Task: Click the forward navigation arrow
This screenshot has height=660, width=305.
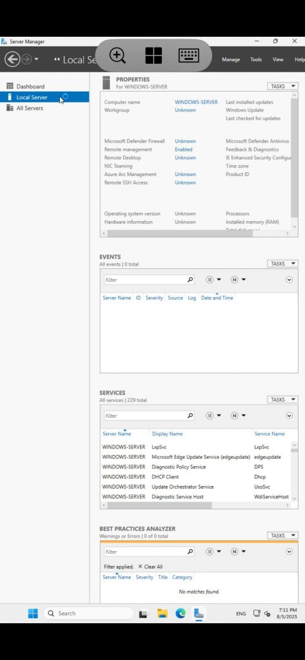Action: (x=26, y=59)
